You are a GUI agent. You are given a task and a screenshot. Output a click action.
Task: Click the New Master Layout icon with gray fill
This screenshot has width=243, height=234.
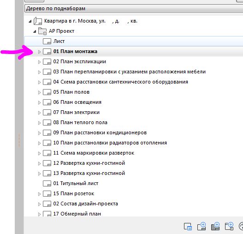point(215,226)
